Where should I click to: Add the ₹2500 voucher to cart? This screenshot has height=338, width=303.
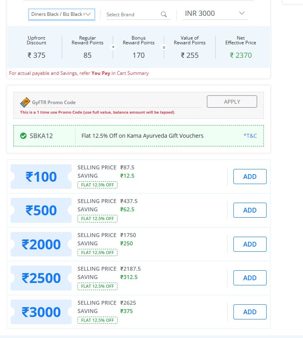pos(250,278)
